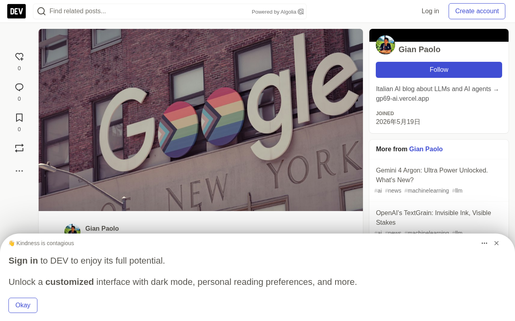Screen dimensions: 515x321
Task: Open the DEV logo homepage
Action: [x=16, y=11]
